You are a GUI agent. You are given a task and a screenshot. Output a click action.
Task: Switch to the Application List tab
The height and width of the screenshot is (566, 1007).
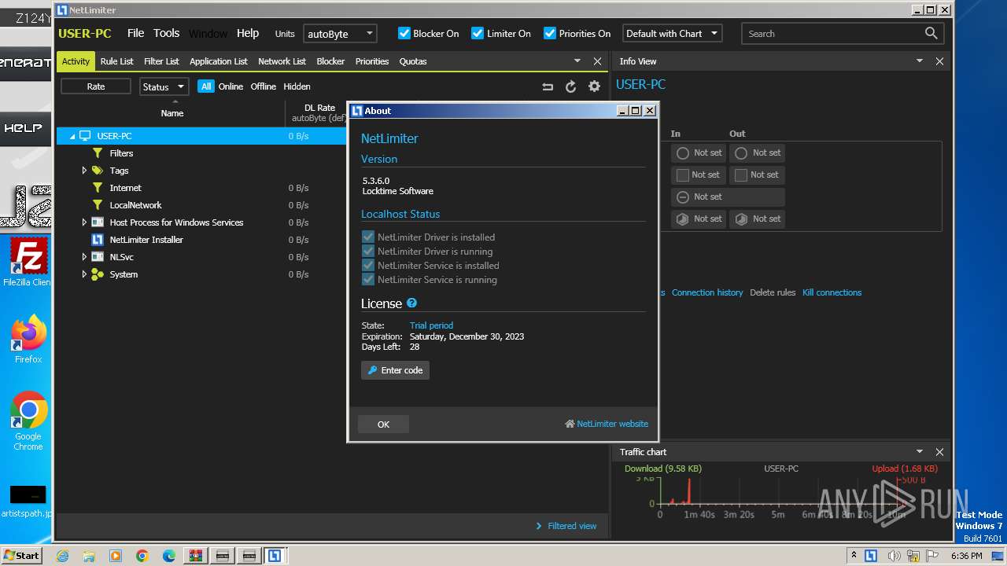tap(219, 61)
